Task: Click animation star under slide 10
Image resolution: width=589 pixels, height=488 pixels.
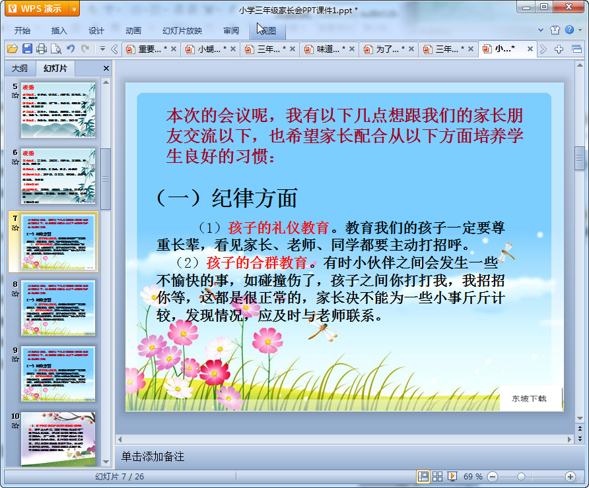Action: pyautogui.click(x=15, y=426)
